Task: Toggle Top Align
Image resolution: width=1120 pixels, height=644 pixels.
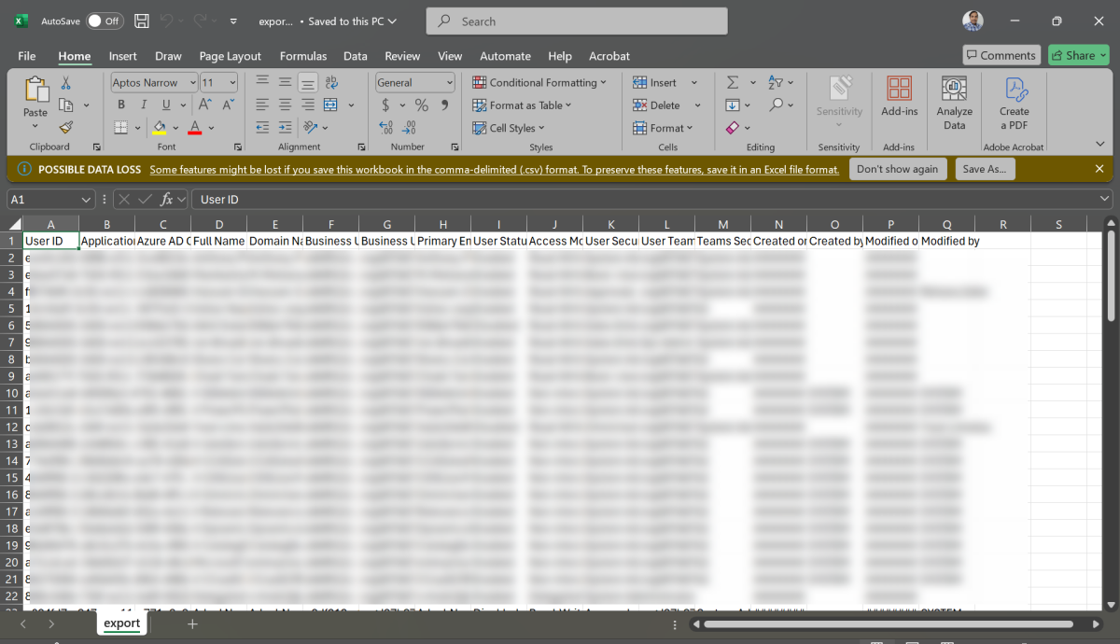Action: [262, 82]
